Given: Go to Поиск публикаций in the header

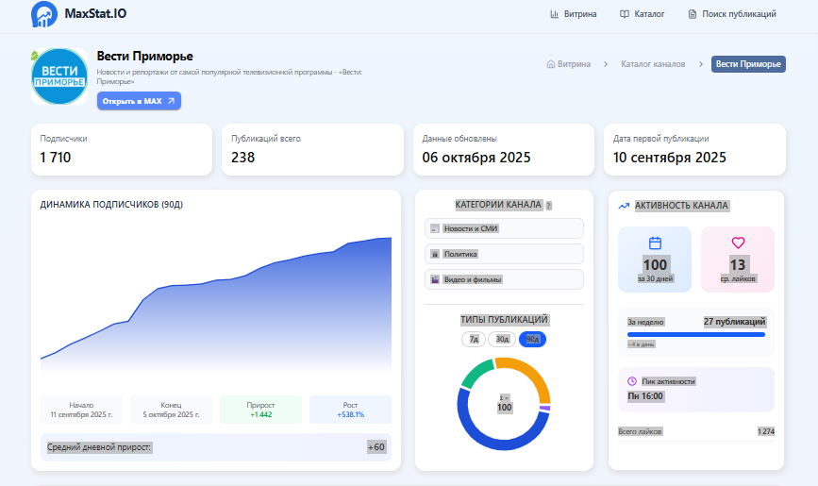Looking at the screenshot, I should tap(731, 14).
